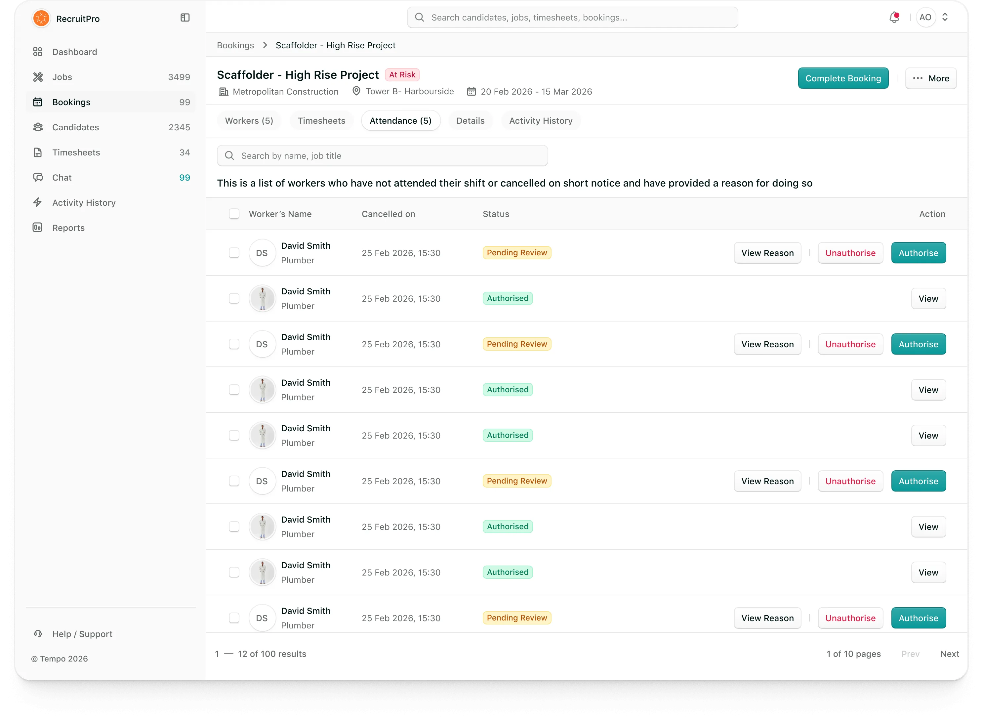
Task: Click the Chat bubble icon
Action: point(38,178)
